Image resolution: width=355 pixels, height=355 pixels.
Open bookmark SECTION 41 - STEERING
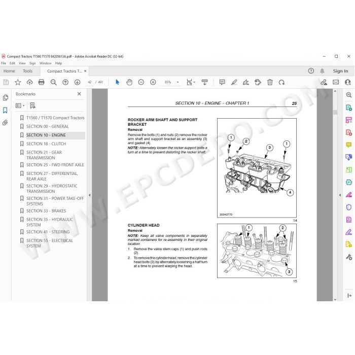pos(48,232)
